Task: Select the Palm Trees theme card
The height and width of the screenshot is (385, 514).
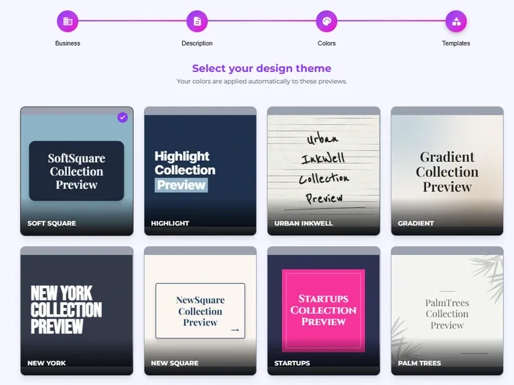Action: click(x=447, y=311)
